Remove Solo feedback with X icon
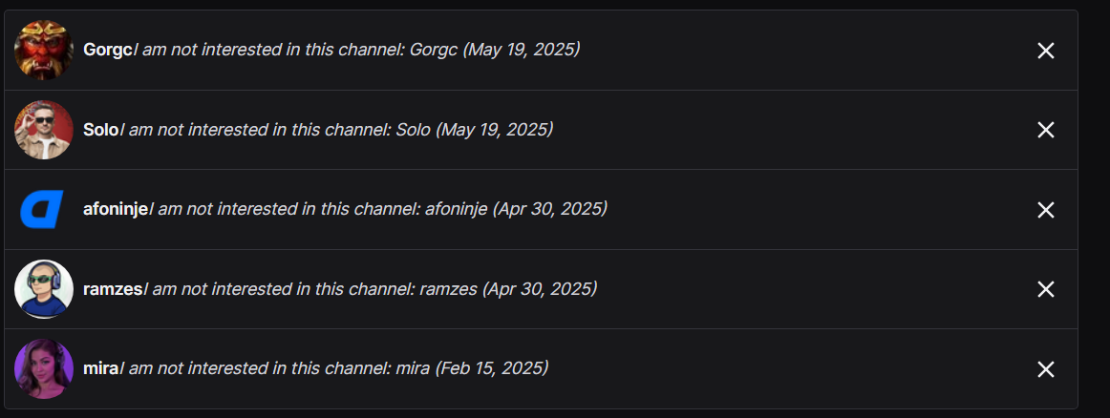The width and height of the screenshot is (1110, 418). pyautogui.click(x=1045, y=130)
